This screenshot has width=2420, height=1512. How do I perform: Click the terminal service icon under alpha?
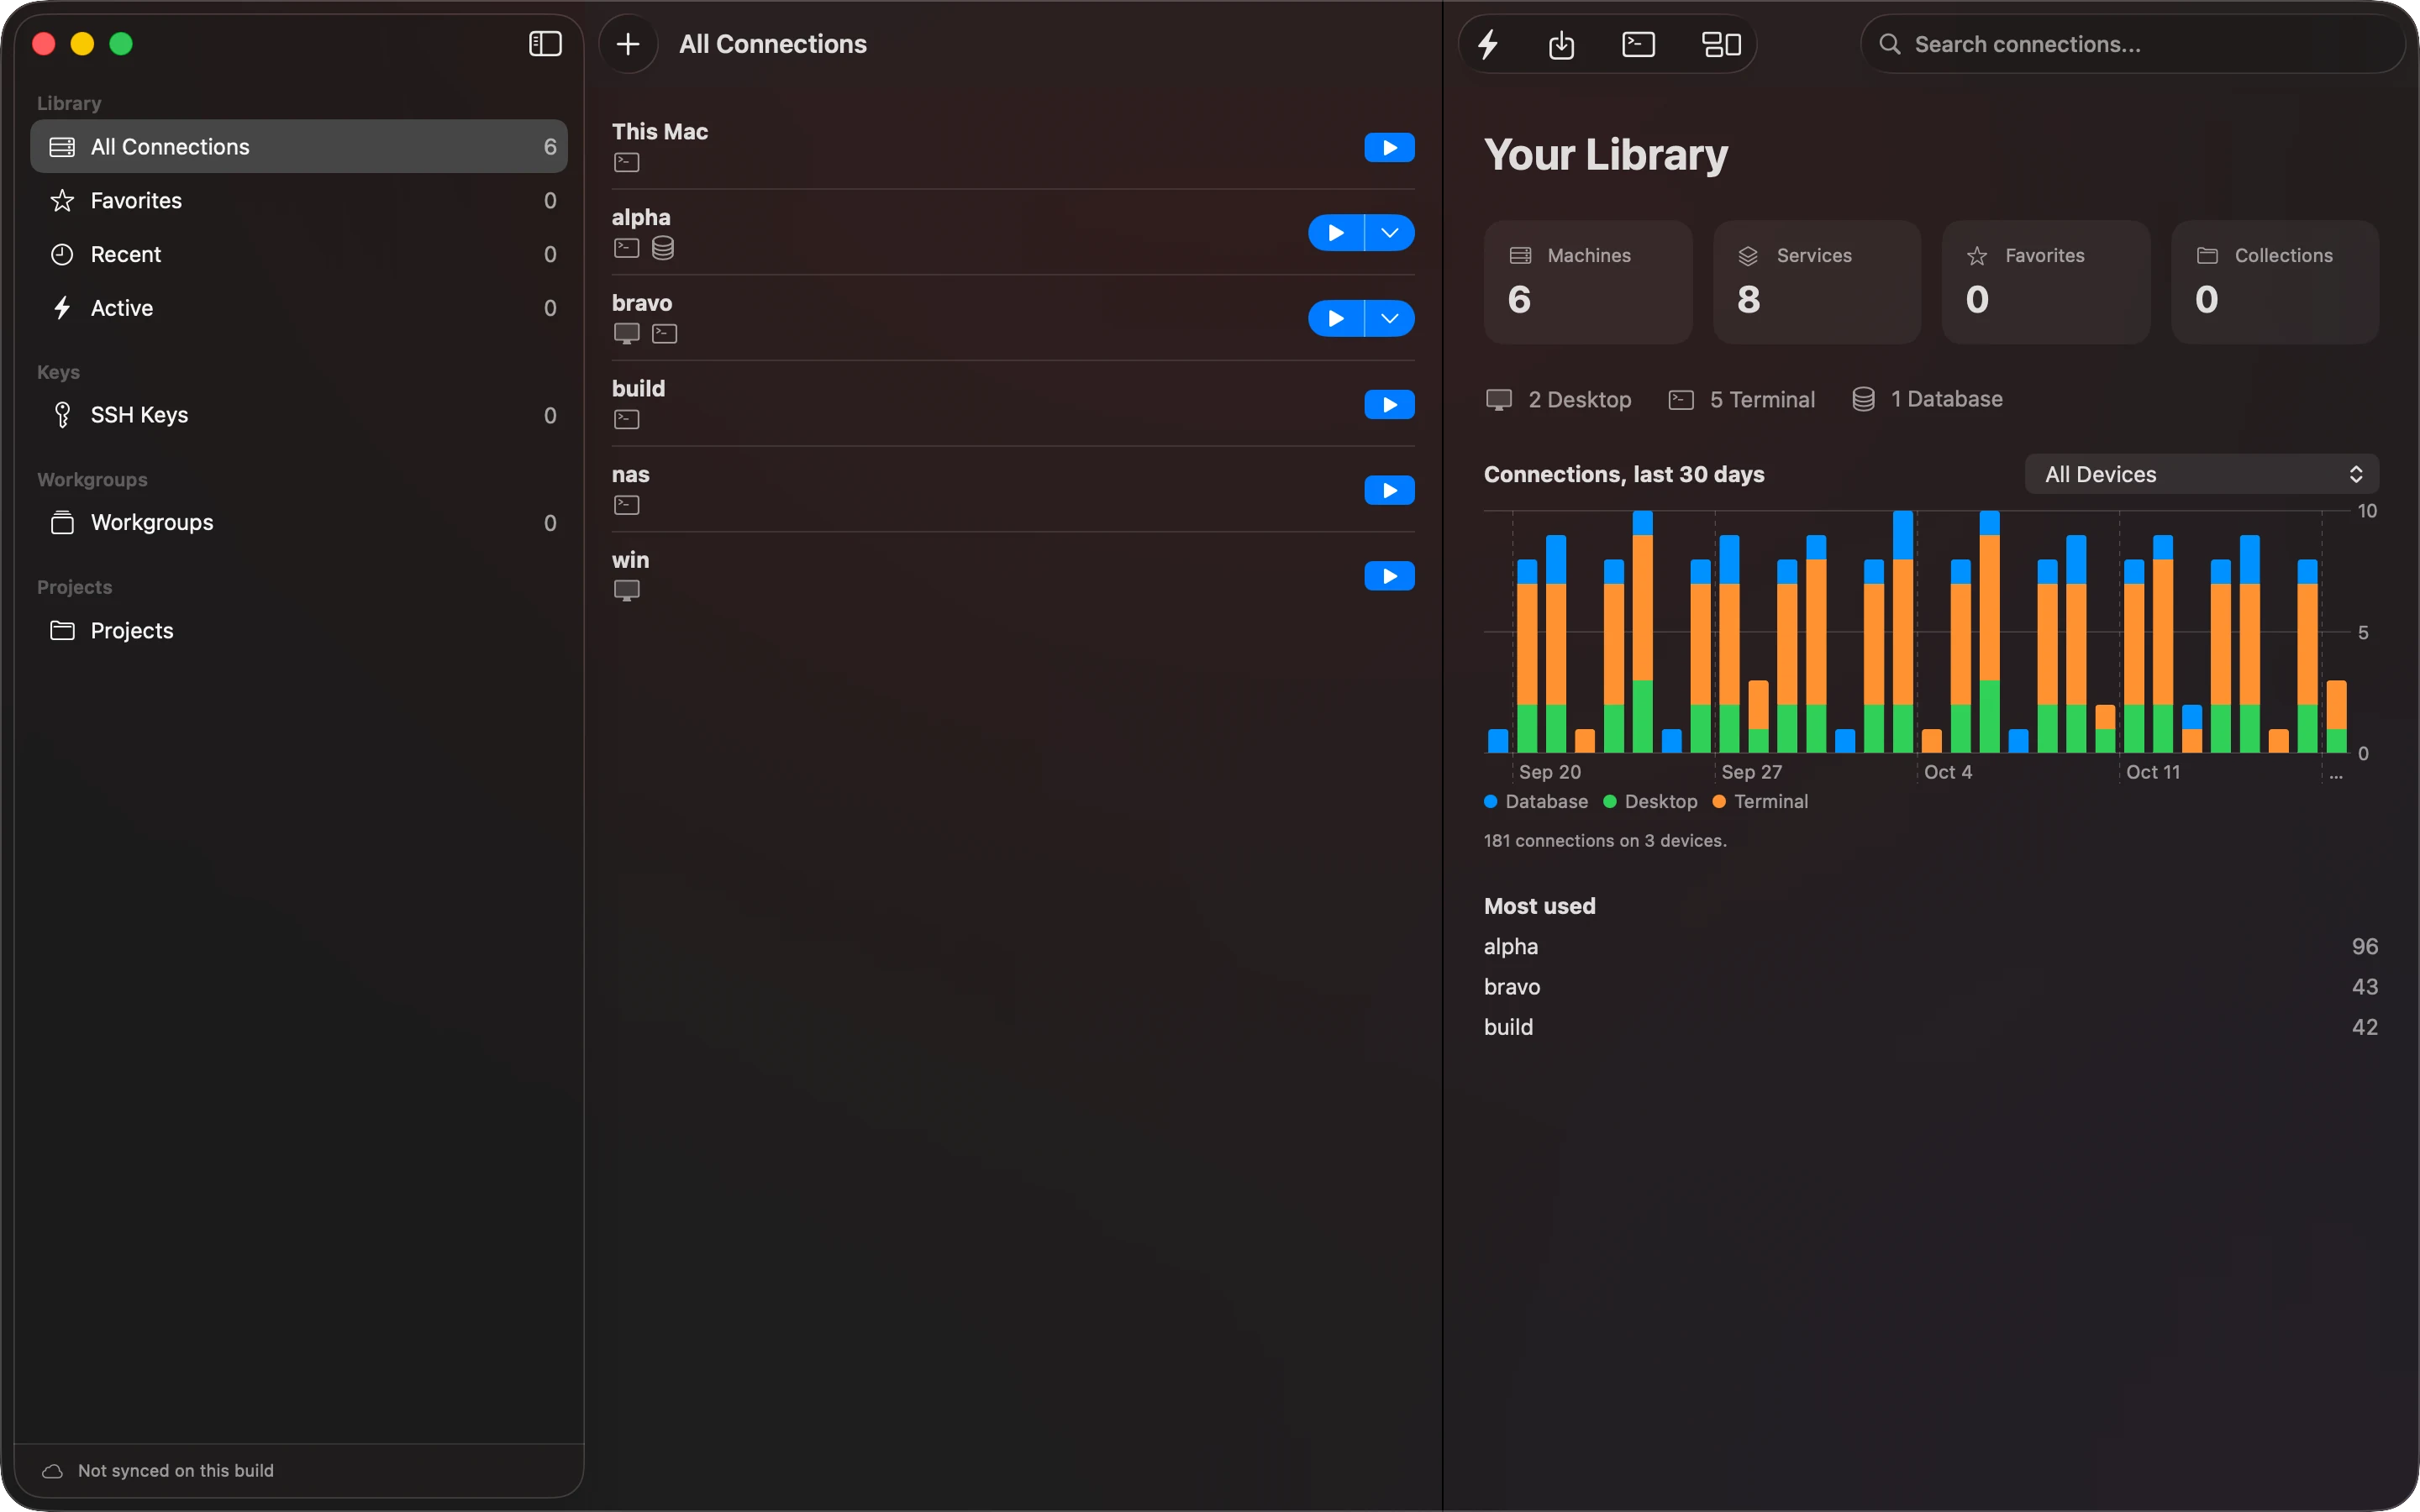627,248
